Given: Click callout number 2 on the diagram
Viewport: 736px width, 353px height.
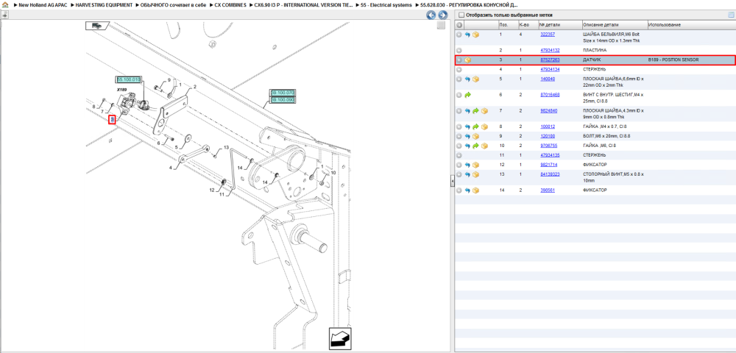Looking at the screenshot, I should [x=194, y=88].
